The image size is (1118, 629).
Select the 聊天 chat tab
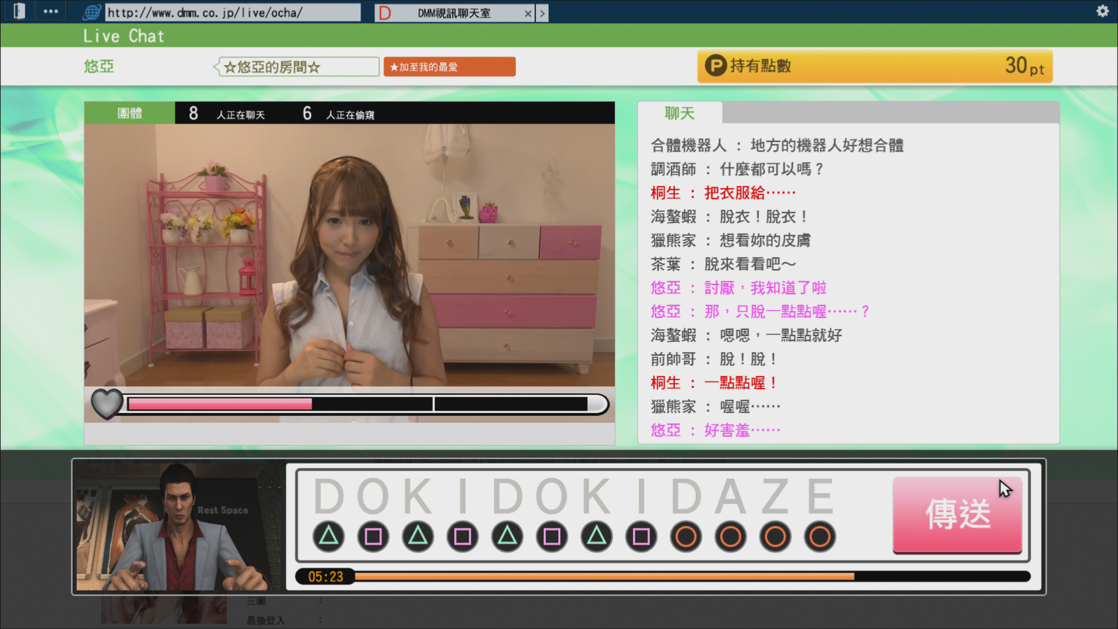click(x=680, y=113)
